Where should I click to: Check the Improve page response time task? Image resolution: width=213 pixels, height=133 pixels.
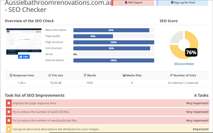tap(9, 103)
